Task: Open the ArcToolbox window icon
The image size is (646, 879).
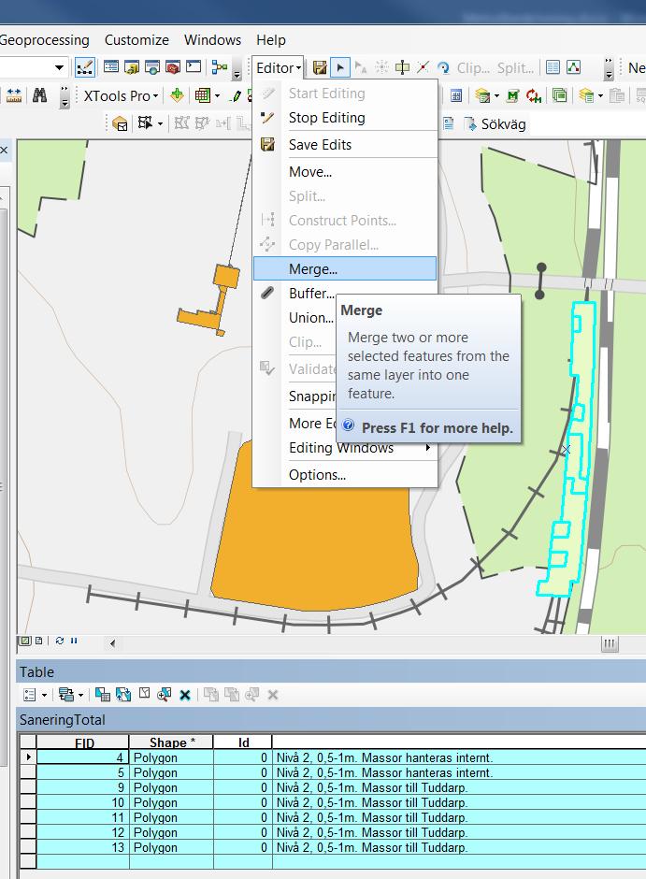Action: pyautogui.click(x=173, y=67)
